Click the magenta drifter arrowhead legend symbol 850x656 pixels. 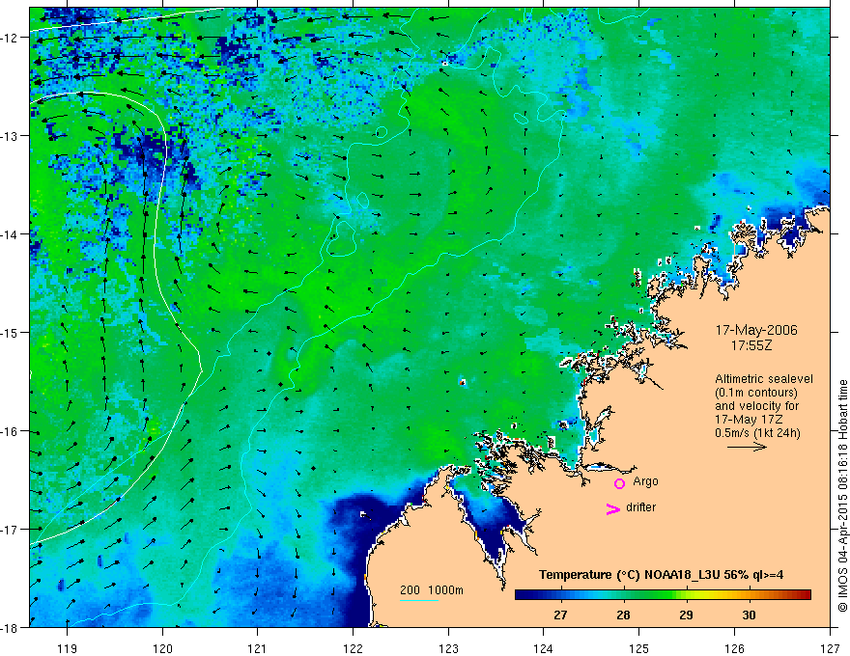[x=612, y=508]
